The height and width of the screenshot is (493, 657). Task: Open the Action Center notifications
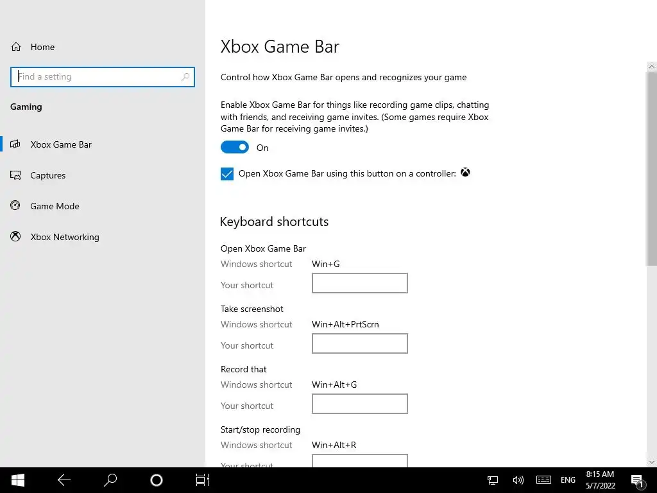638,481
